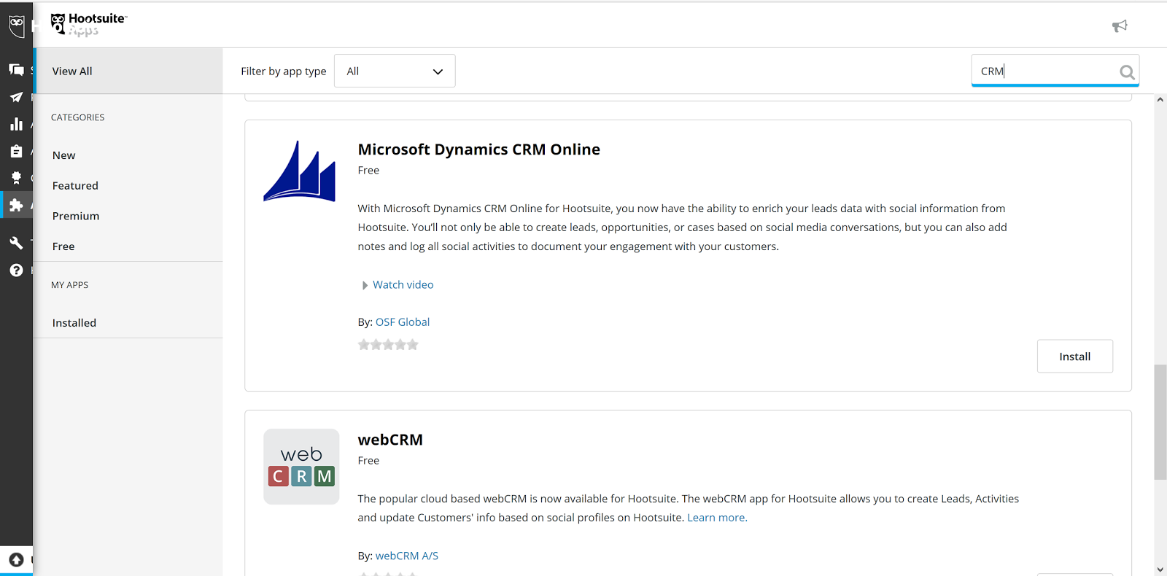The image size is (1167, 576).
Task: Click the vertical scrollbar thumb
Action: (1160, 422)
